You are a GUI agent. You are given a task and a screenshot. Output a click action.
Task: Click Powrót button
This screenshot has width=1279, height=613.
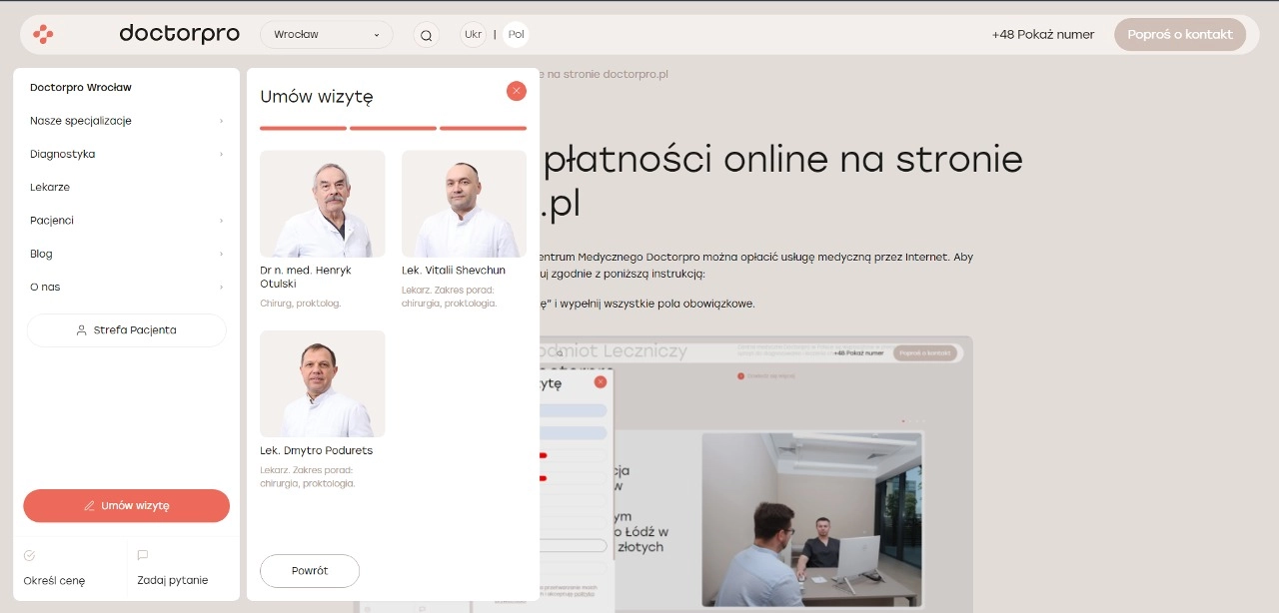pyautogui.click(x=310, y=571)
